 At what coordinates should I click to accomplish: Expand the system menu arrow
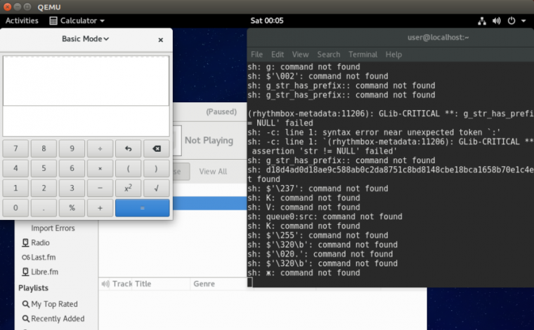pyautogui.click(x=523, y=21)
